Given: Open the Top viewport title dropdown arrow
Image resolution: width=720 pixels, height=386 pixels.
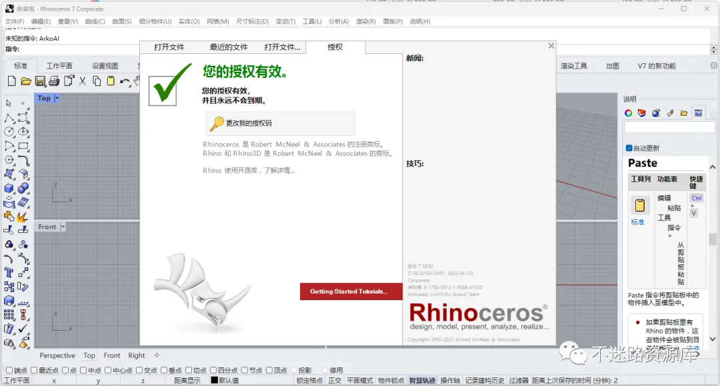Looking at the screenshot, I should click(x=57, y=98).
